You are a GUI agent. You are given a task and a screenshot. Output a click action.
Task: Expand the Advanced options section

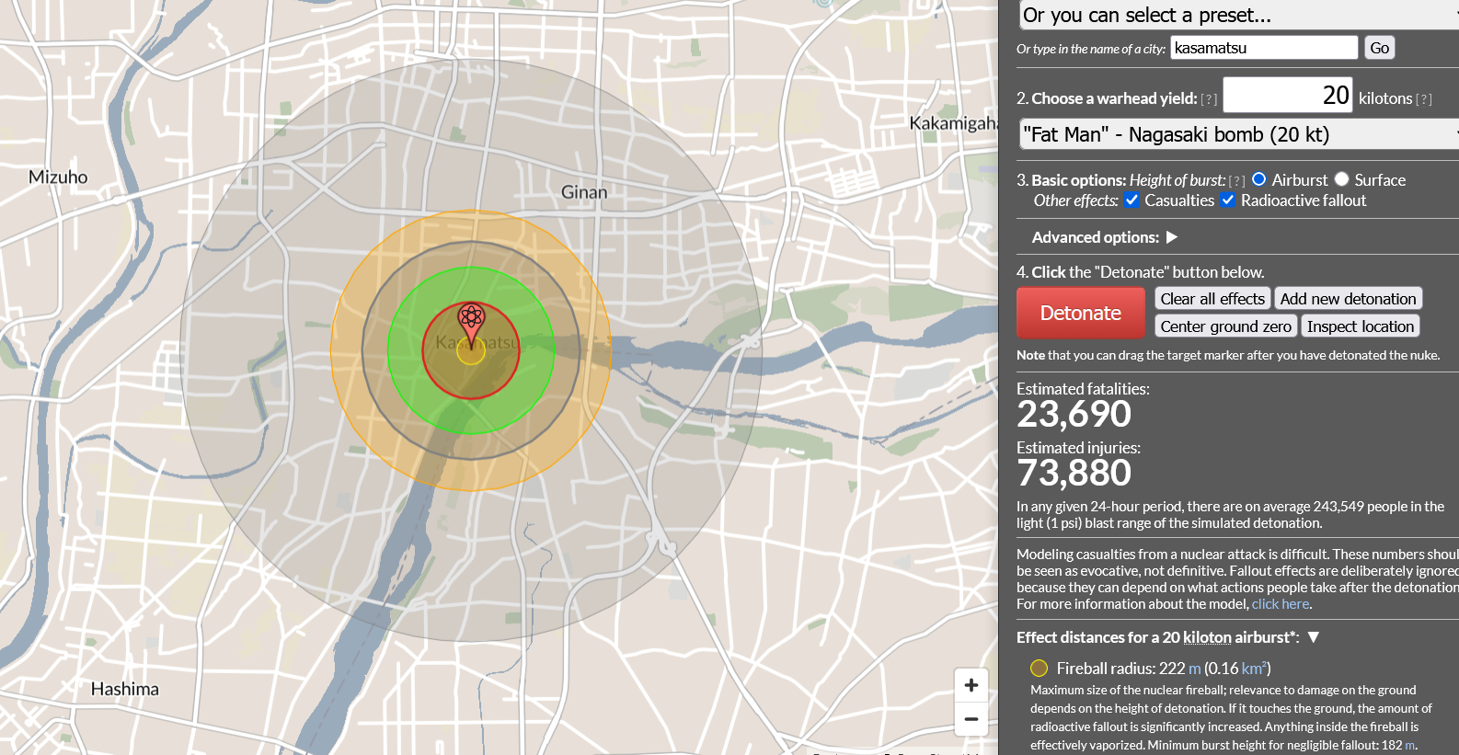point(1171,237)
